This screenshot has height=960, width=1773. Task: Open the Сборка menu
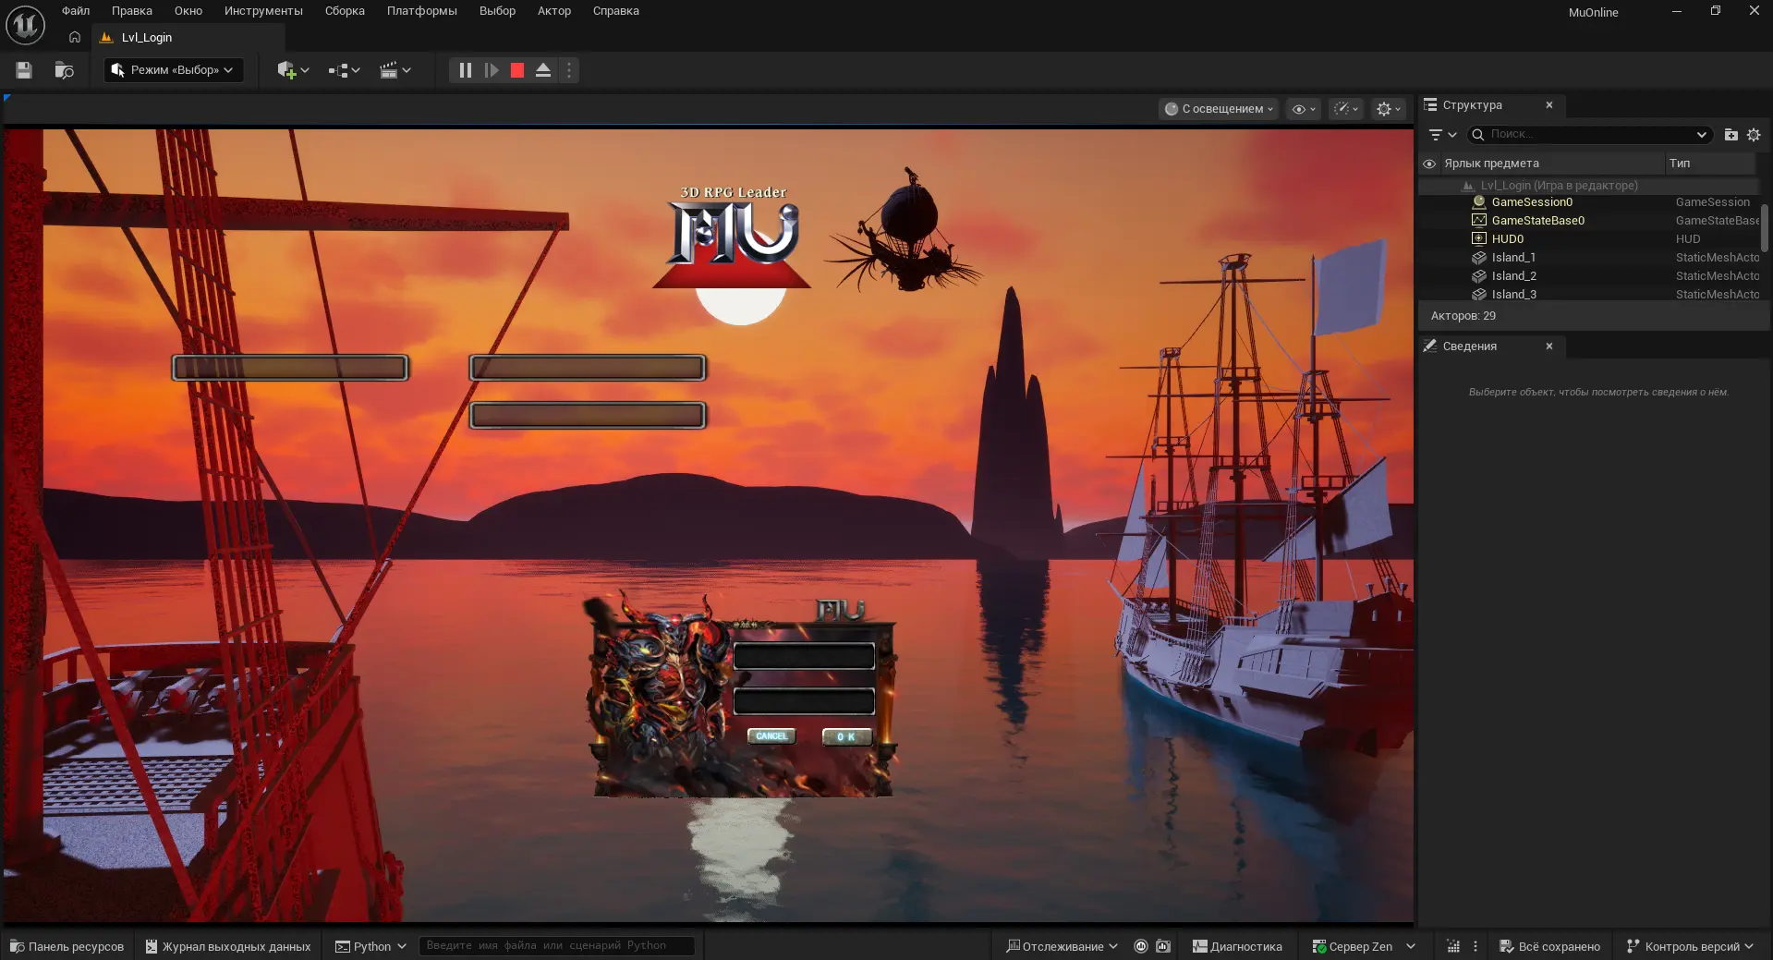pyautogui.click(x=345, y=11)
